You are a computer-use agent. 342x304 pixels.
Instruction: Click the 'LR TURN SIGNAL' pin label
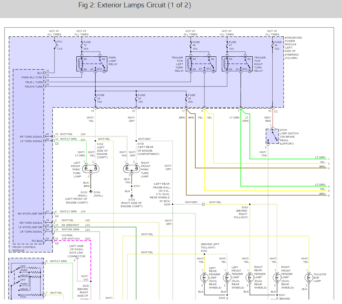pyautogui.click(x=31, y=232)
